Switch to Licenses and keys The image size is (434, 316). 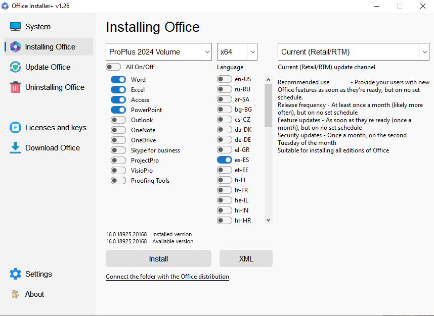pos(49,127)
